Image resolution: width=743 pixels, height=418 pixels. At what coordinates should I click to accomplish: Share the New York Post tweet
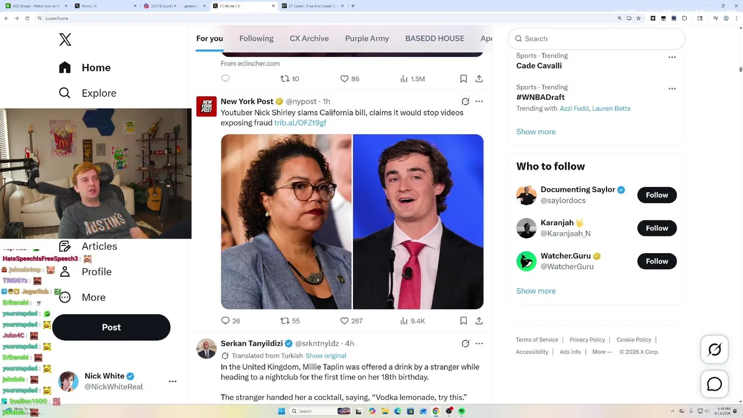pos(479,320)
